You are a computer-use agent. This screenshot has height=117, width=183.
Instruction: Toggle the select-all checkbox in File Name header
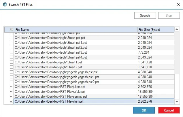(x=12, y=29)
